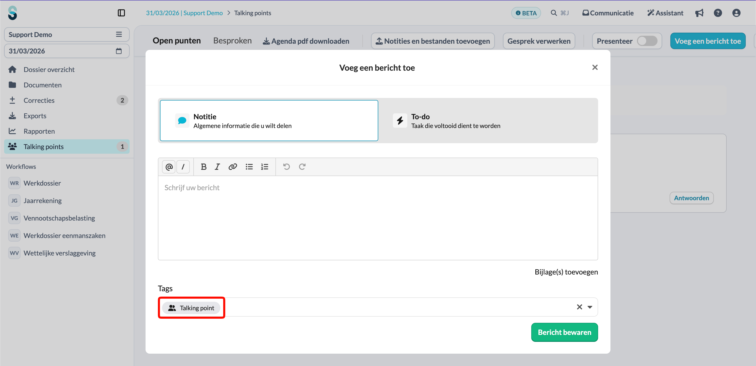Open the Assistant
This screenshot has width=756, height=366.
[665, 13]
